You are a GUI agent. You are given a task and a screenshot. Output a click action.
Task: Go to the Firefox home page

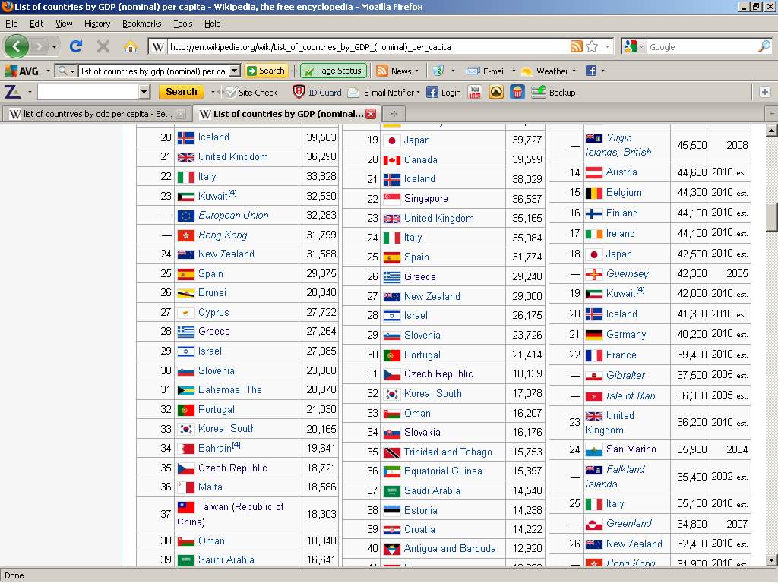131,46
